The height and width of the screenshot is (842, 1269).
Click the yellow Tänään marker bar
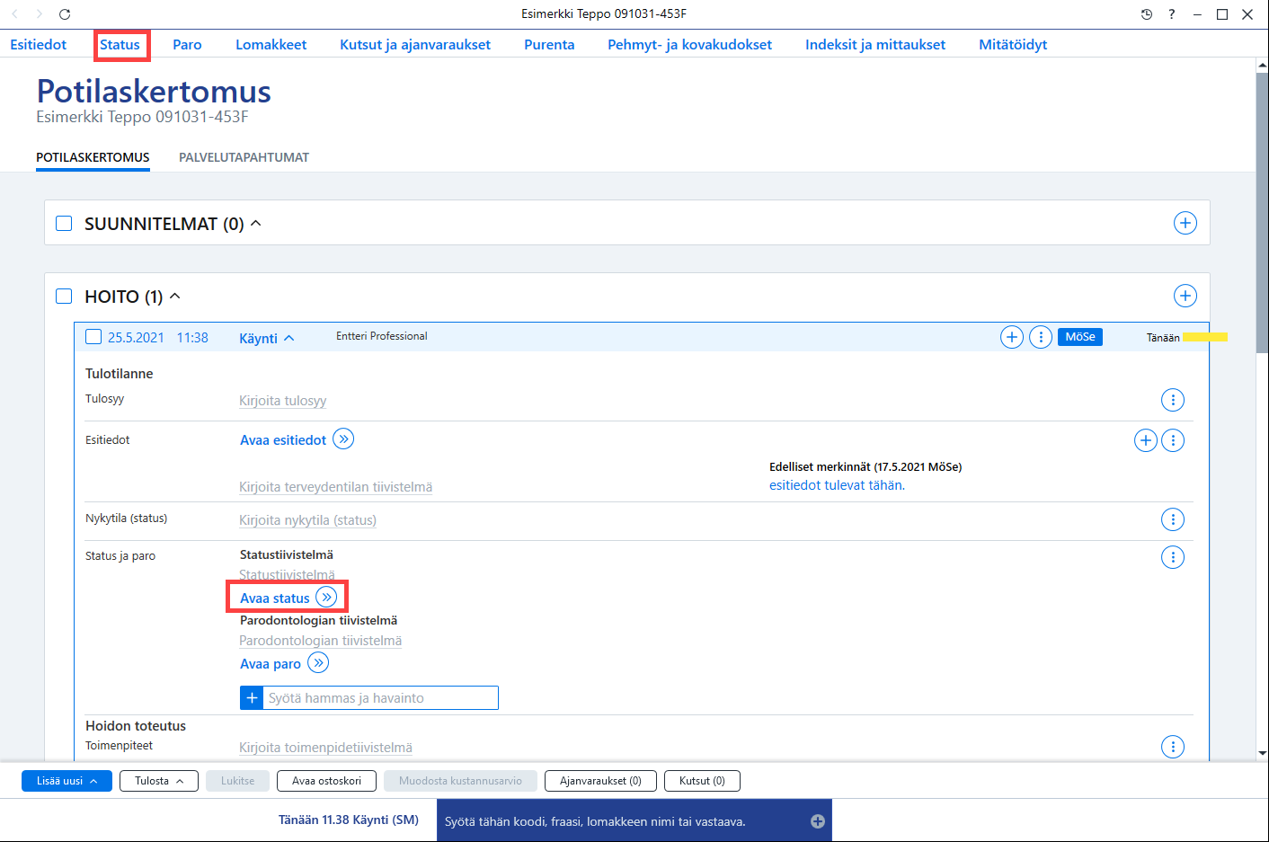[1205, 337]
